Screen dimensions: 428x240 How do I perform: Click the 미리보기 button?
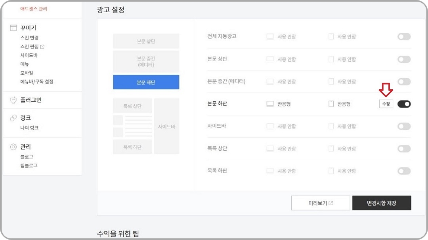point(321,203)
